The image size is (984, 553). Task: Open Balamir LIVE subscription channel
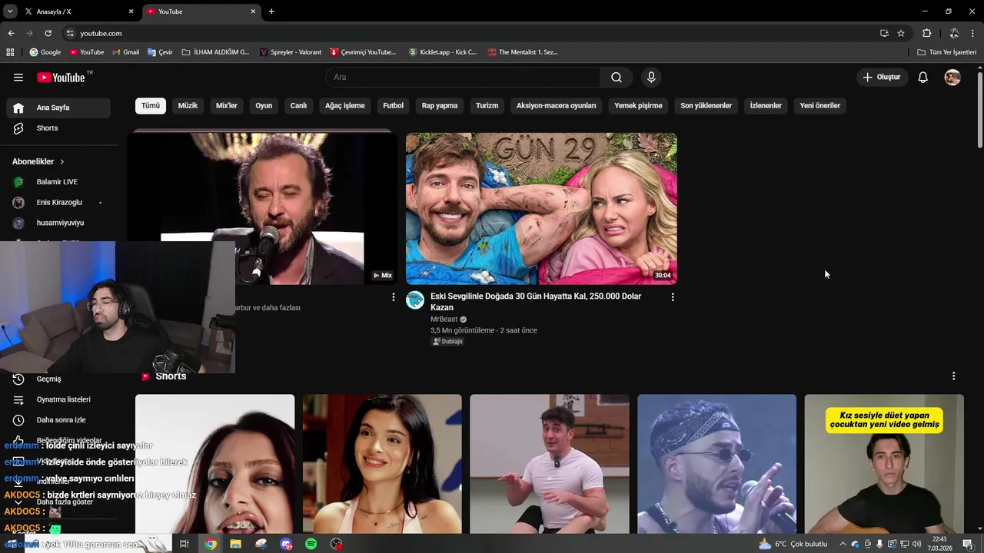(58, 182)
